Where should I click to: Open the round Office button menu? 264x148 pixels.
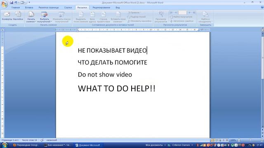(x=4, y=4)
